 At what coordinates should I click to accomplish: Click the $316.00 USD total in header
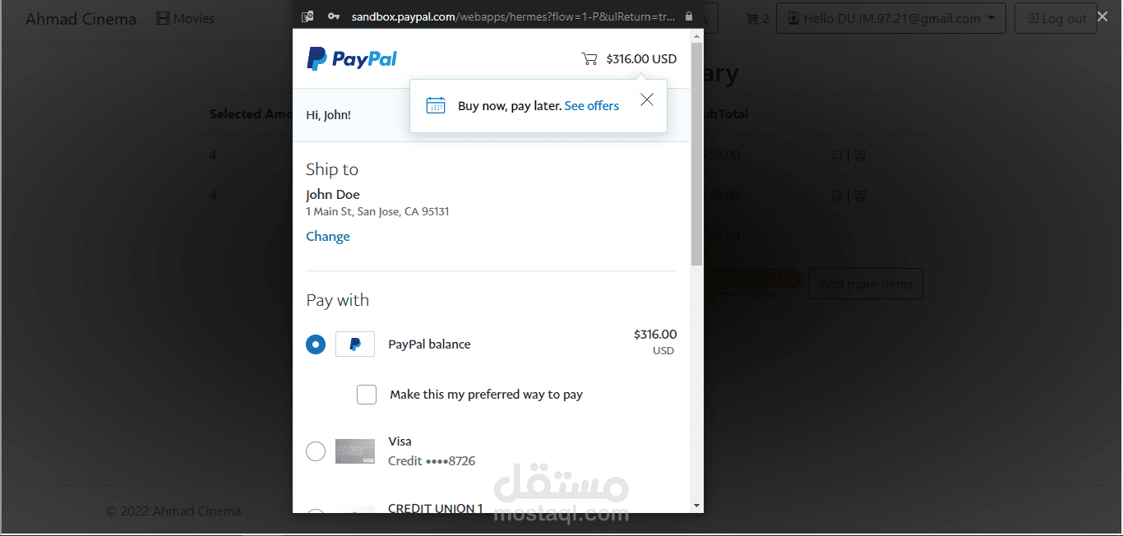641,58
